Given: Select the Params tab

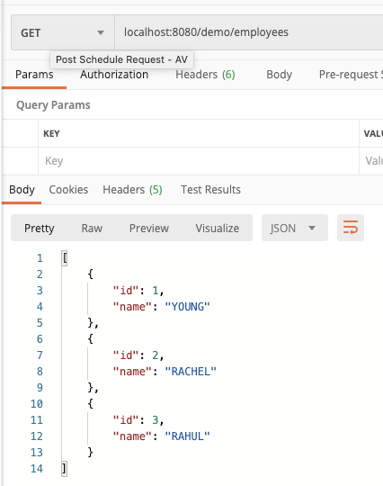Looking at the screenshot, I should [34, 75].
